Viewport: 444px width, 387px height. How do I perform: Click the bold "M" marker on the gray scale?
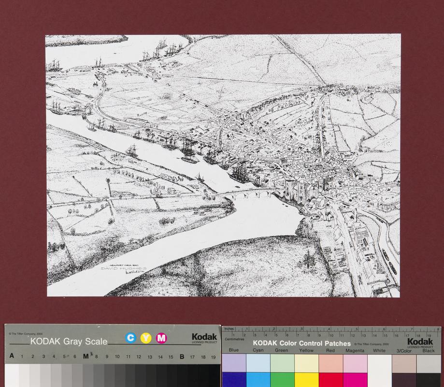tap(86, 357)
